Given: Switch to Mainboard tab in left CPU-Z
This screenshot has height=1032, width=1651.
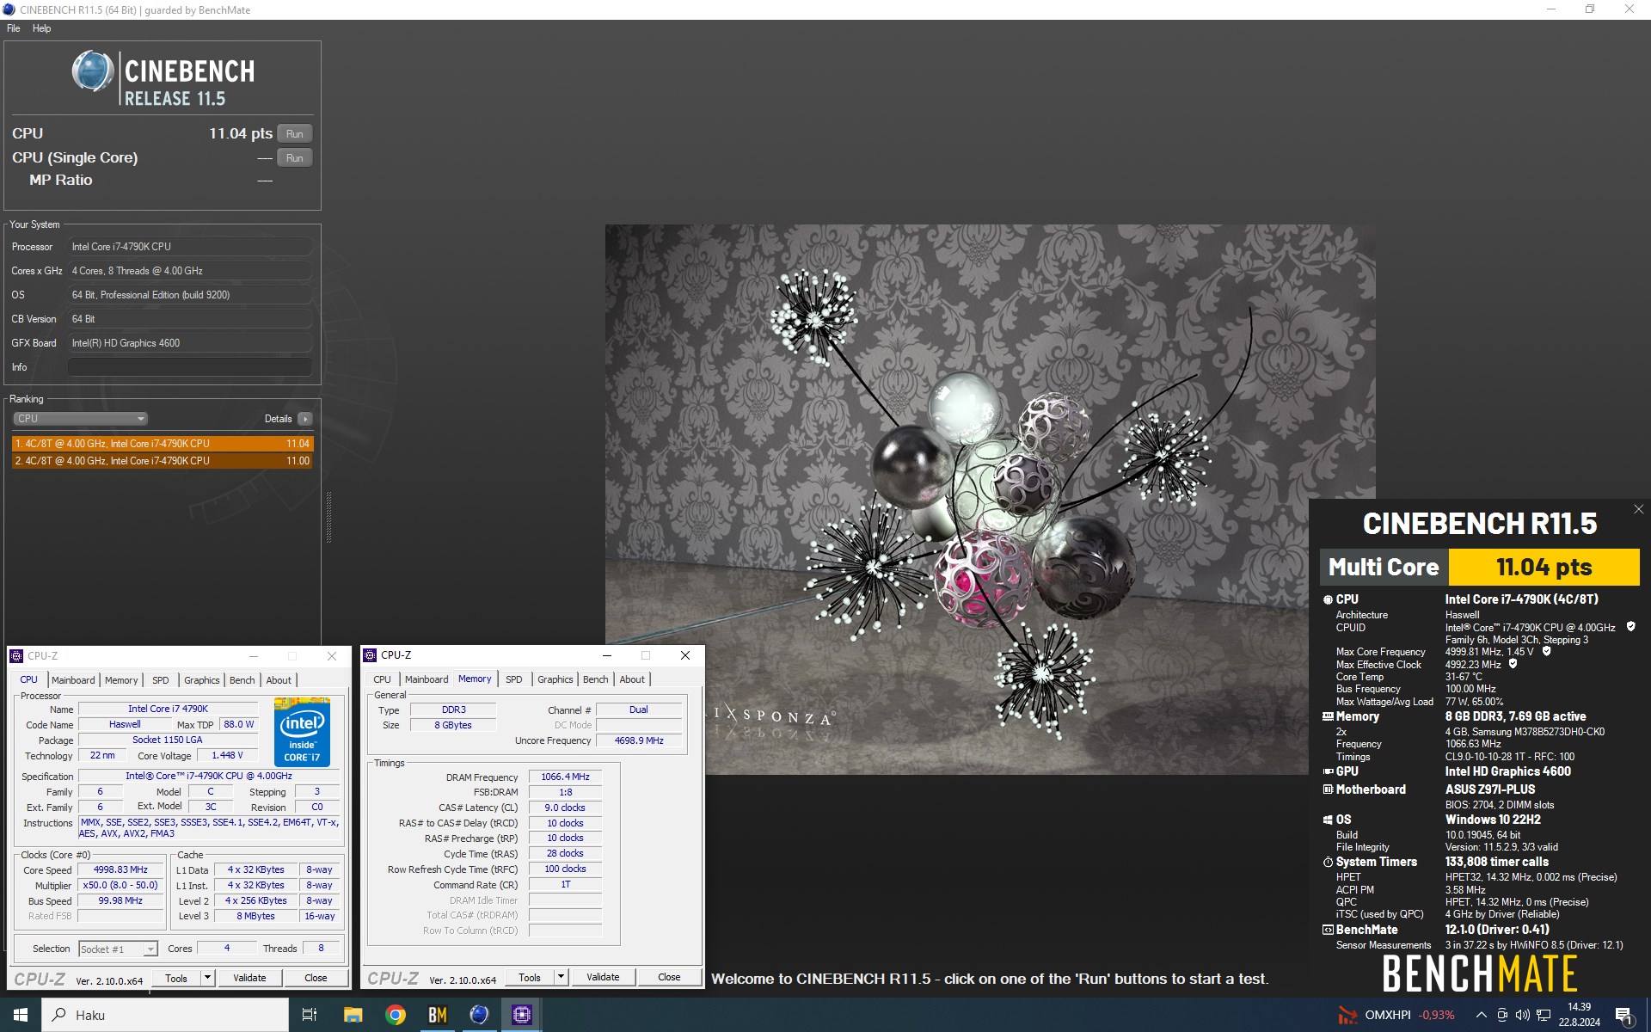Looking at the screenshot, I should coord(73,680).
